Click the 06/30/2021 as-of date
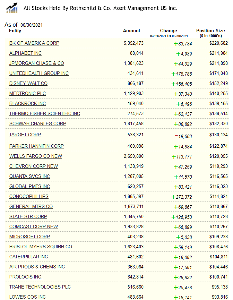Screen dimensions: 233x300 [x=32, y=25]
